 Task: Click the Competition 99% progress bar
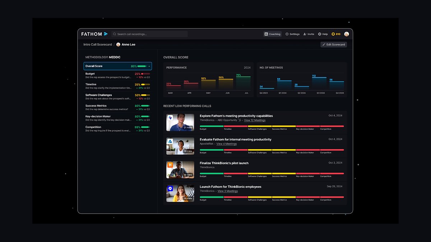[145, 127]
